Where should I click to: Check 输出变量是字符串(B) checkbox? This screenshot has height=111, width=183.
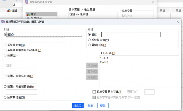[94, 92]
